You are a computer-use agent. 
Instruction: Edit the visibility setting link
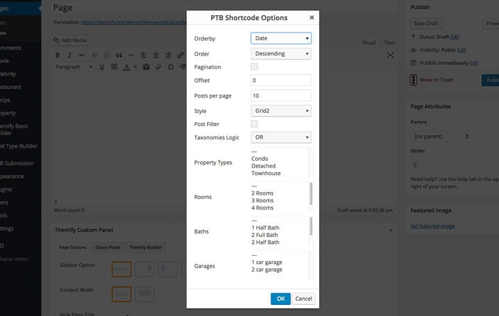pos(461,50)
